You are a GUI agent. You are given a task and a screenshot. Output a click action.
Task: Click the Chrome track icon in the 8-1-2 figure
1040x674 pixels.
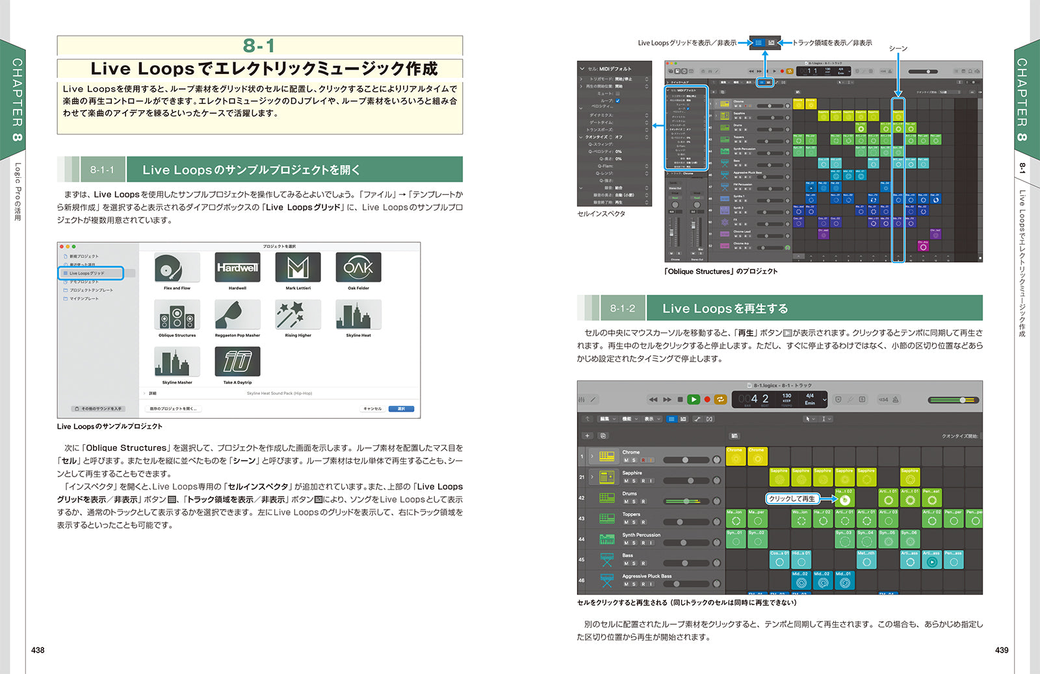607,456
